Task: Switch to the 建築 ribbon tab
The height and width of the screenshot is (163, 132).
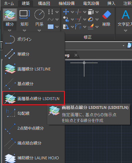Action: point(26,3)
